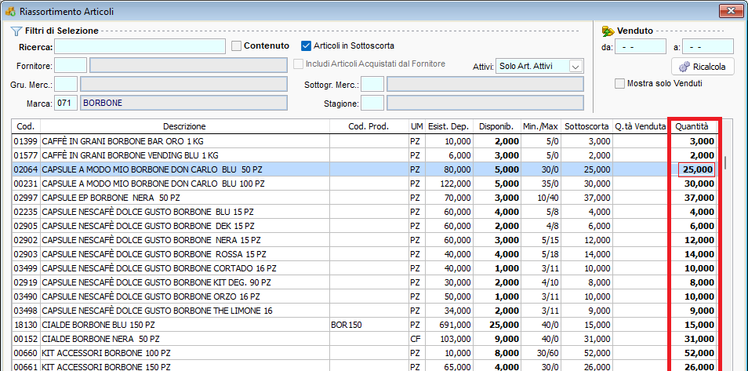Click the Q.tà Venduta column header
The image size is (748, 371).
641,126
